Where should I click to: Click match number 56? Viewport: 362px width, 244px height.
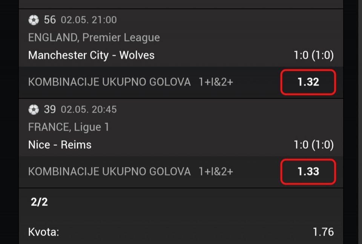pos(50,20)
